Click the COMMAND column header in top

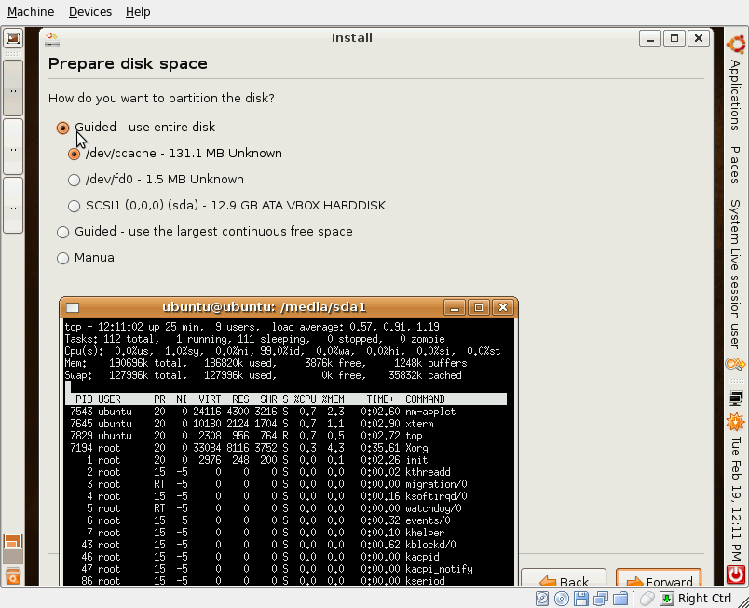[x=425, y=399]
